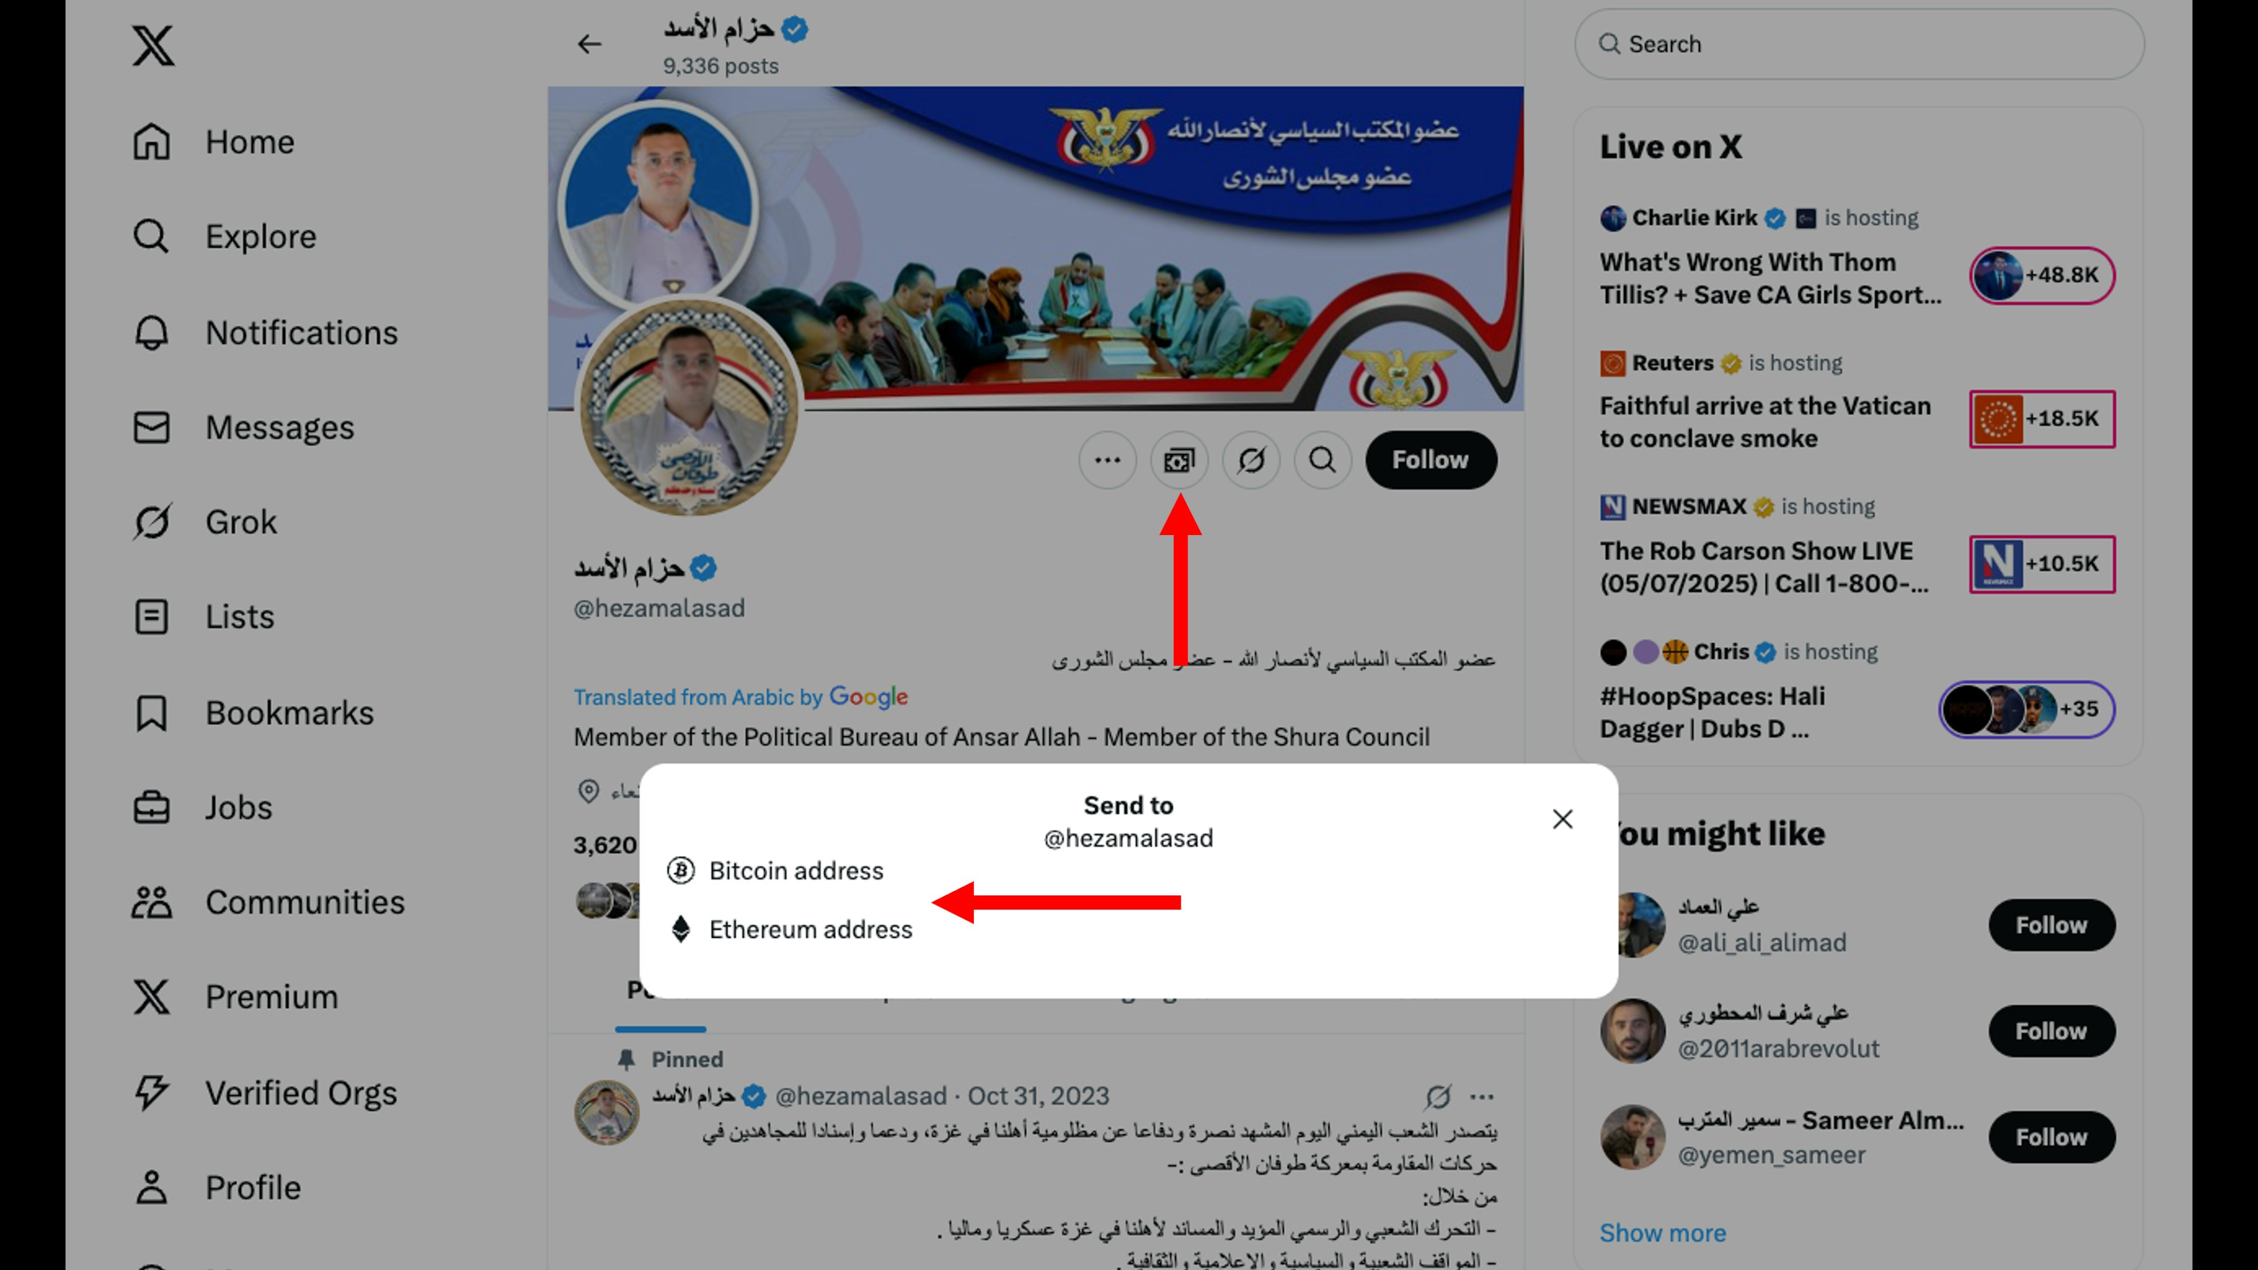Close the Send to dialog
The width and height of the screenshot is (2258, 1270).
pyautogui.click(x=1562, y=820)
